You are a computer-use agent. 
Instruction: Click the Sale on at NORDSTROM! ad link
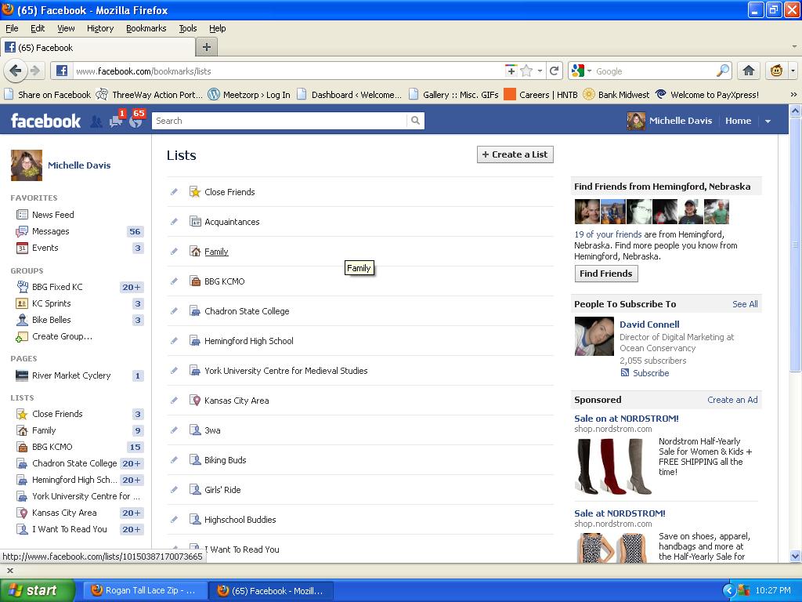click(x=627, y=419)
